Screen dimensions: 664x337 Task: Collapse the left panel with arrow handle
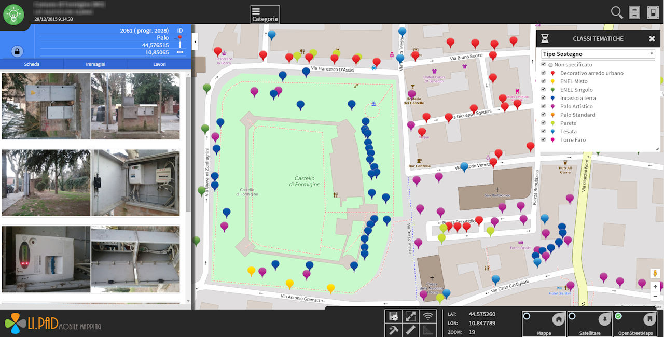click(x=195, y=41)
